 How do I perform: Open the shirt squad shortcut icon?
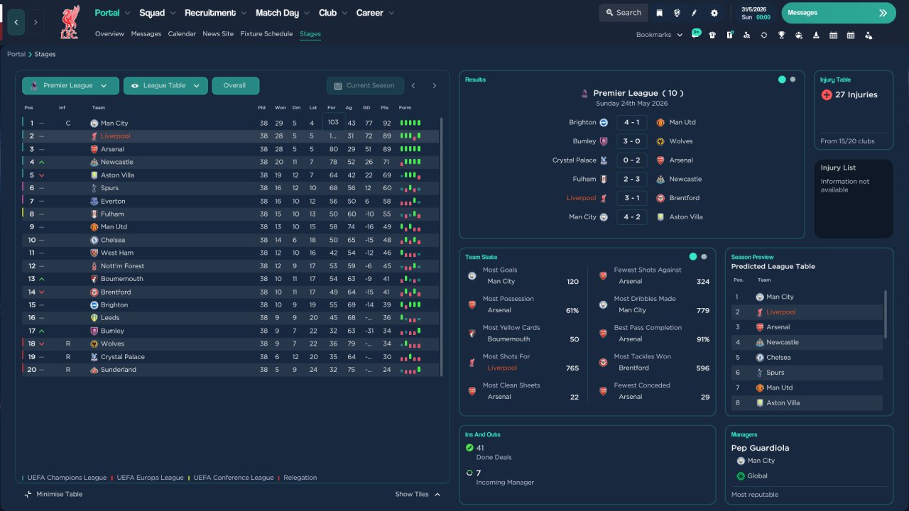(712, 35)
